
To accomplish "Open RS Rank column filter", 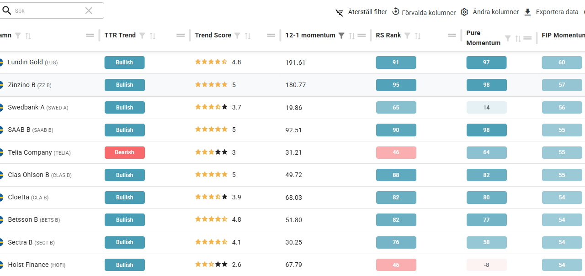I will coord(407,36).
